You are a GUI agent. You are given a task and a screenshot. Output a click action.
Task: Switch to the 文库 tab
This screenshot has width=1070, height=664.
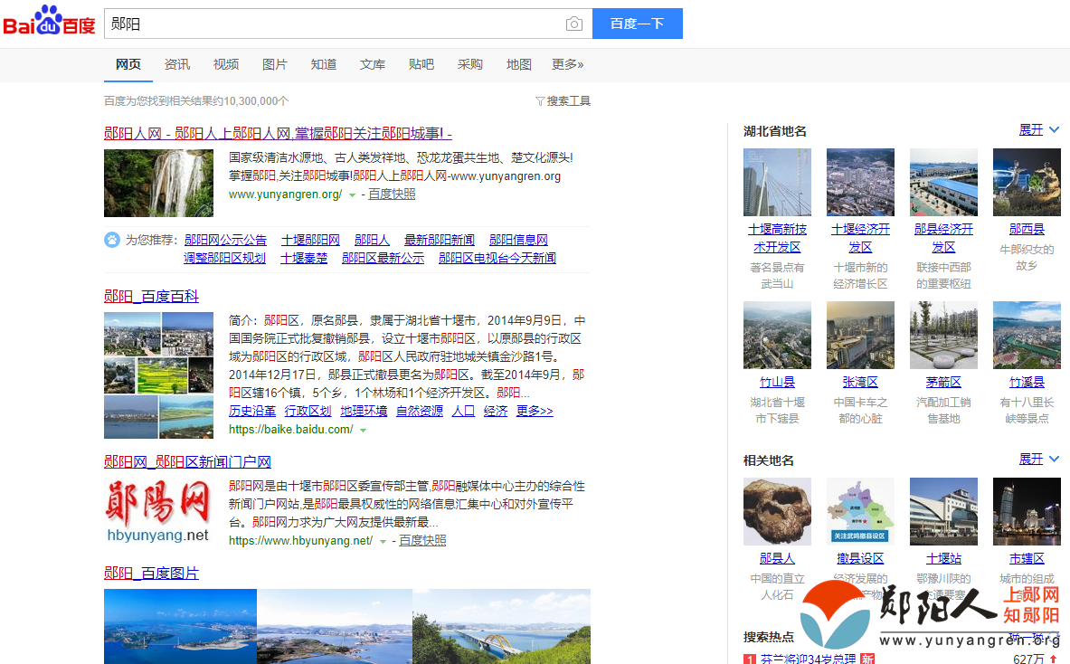point(373,64)
